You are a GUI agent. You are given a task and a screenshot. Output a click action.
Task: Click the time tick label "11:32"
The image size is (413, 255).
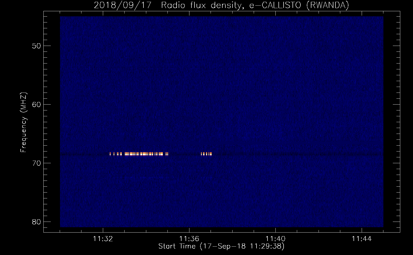click(x=103, y=239)
